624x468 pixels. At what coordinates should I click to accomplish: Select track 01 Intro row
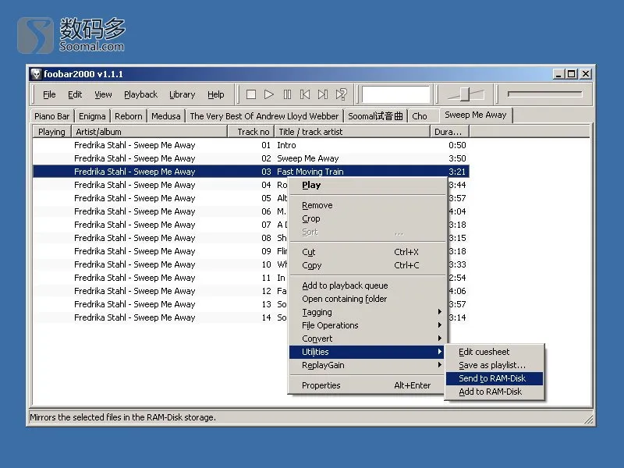click(251, 145)
